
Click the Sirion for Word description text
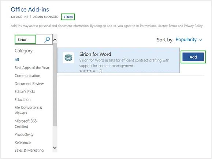(x=124, y=63)
